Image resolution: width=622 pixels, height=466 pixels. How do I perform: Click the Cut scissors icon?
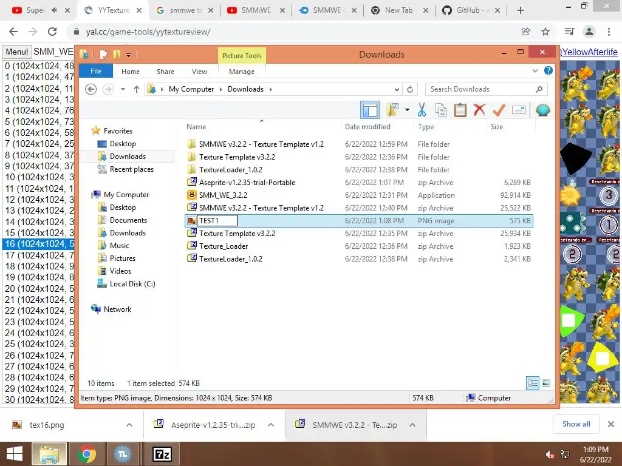tap(422, 110)
